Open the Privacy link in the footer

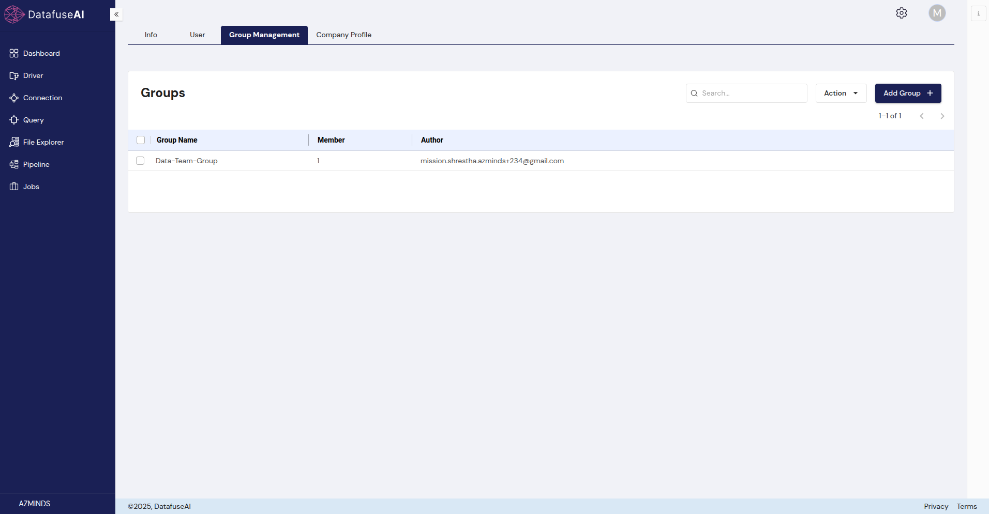(x=935, y=506)
